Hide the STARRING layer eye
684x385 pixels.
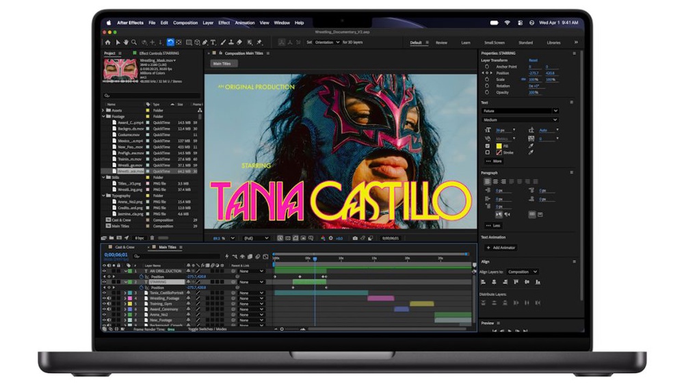104,282
